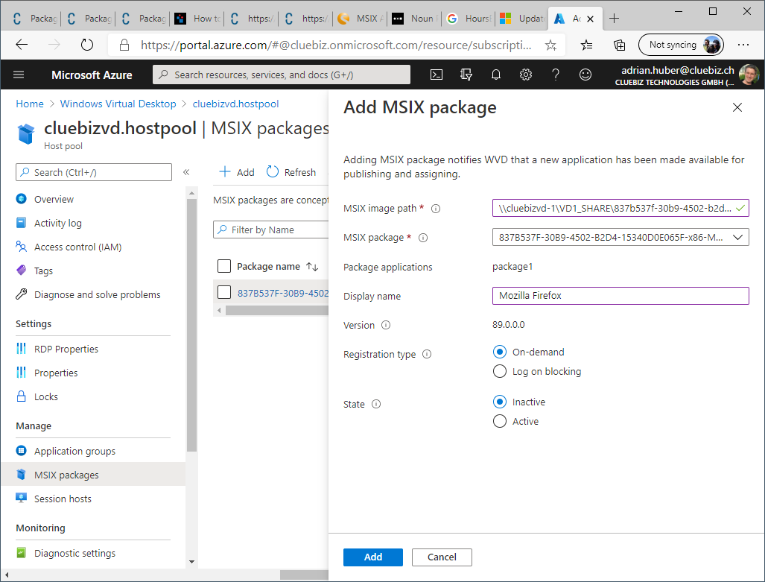Image resolution: width=765 pixels, height=582 pixels.
Task: Tick the checkbox for package 837B537F-30B9-4502
Action: click(x=224, y=292)
